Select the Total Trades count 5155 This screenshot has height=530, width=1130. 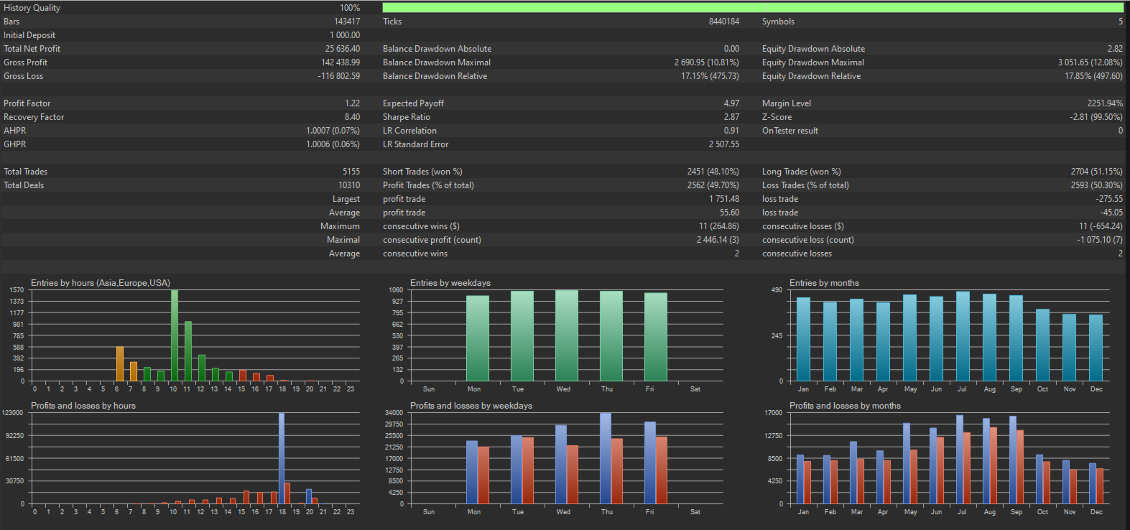tap(351, 172)
